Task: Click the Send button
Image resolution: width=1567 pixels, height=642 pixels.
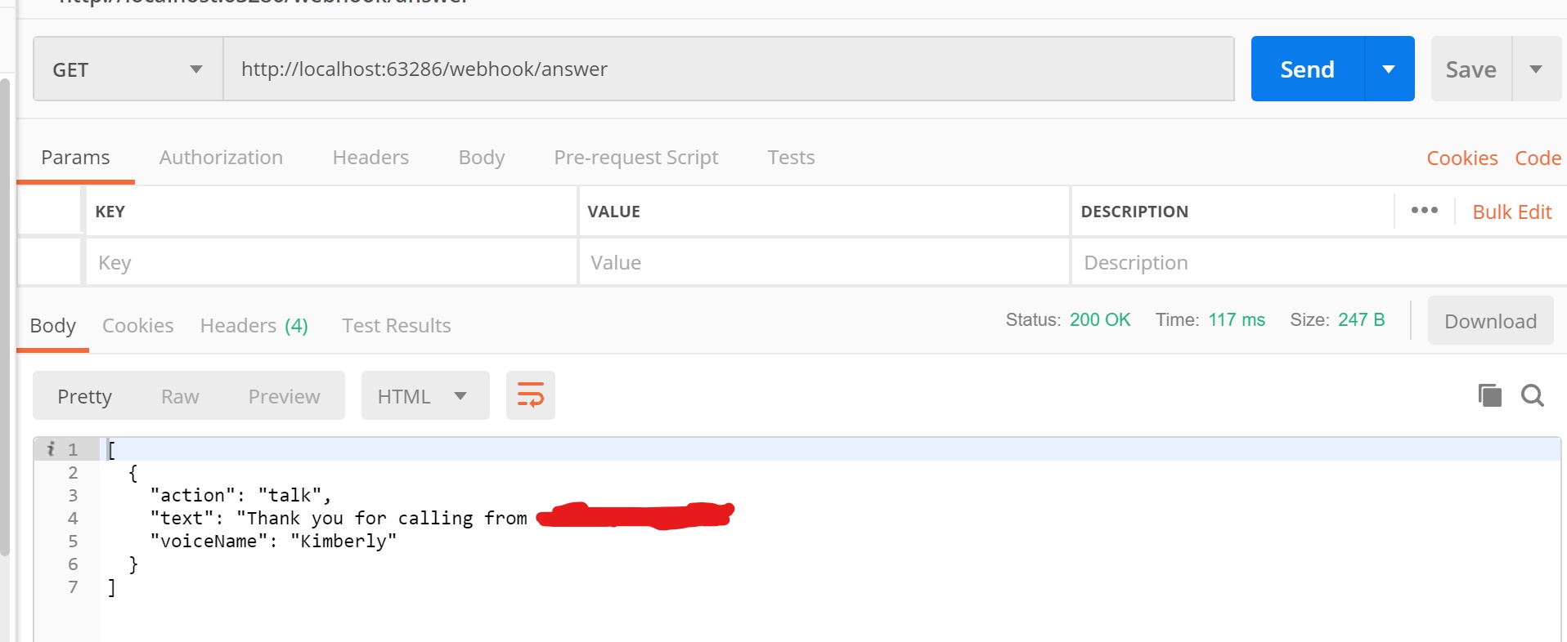Action: pyautogui.click(x=1307, y=69)
